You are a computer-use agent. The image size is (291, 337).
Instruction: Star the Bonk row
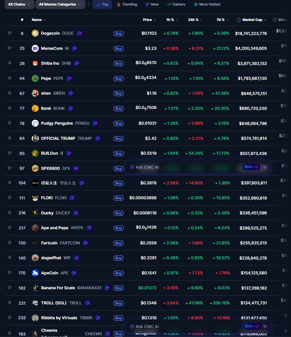(10, 108)
